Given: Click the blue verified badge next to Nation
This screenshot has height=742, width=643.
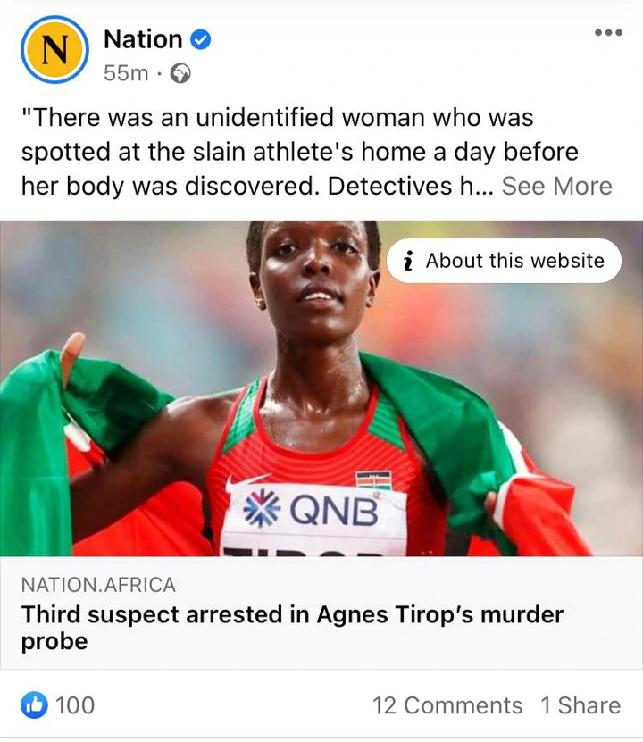Looking at the screenshot, I should pyautogui.click(x=201, y=39).
